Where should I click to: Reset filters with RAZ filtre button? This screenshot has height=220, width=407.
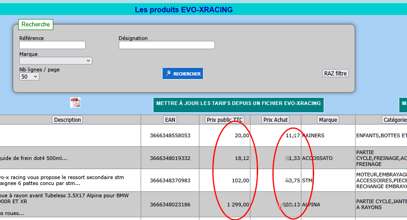[x=335, y=73]
